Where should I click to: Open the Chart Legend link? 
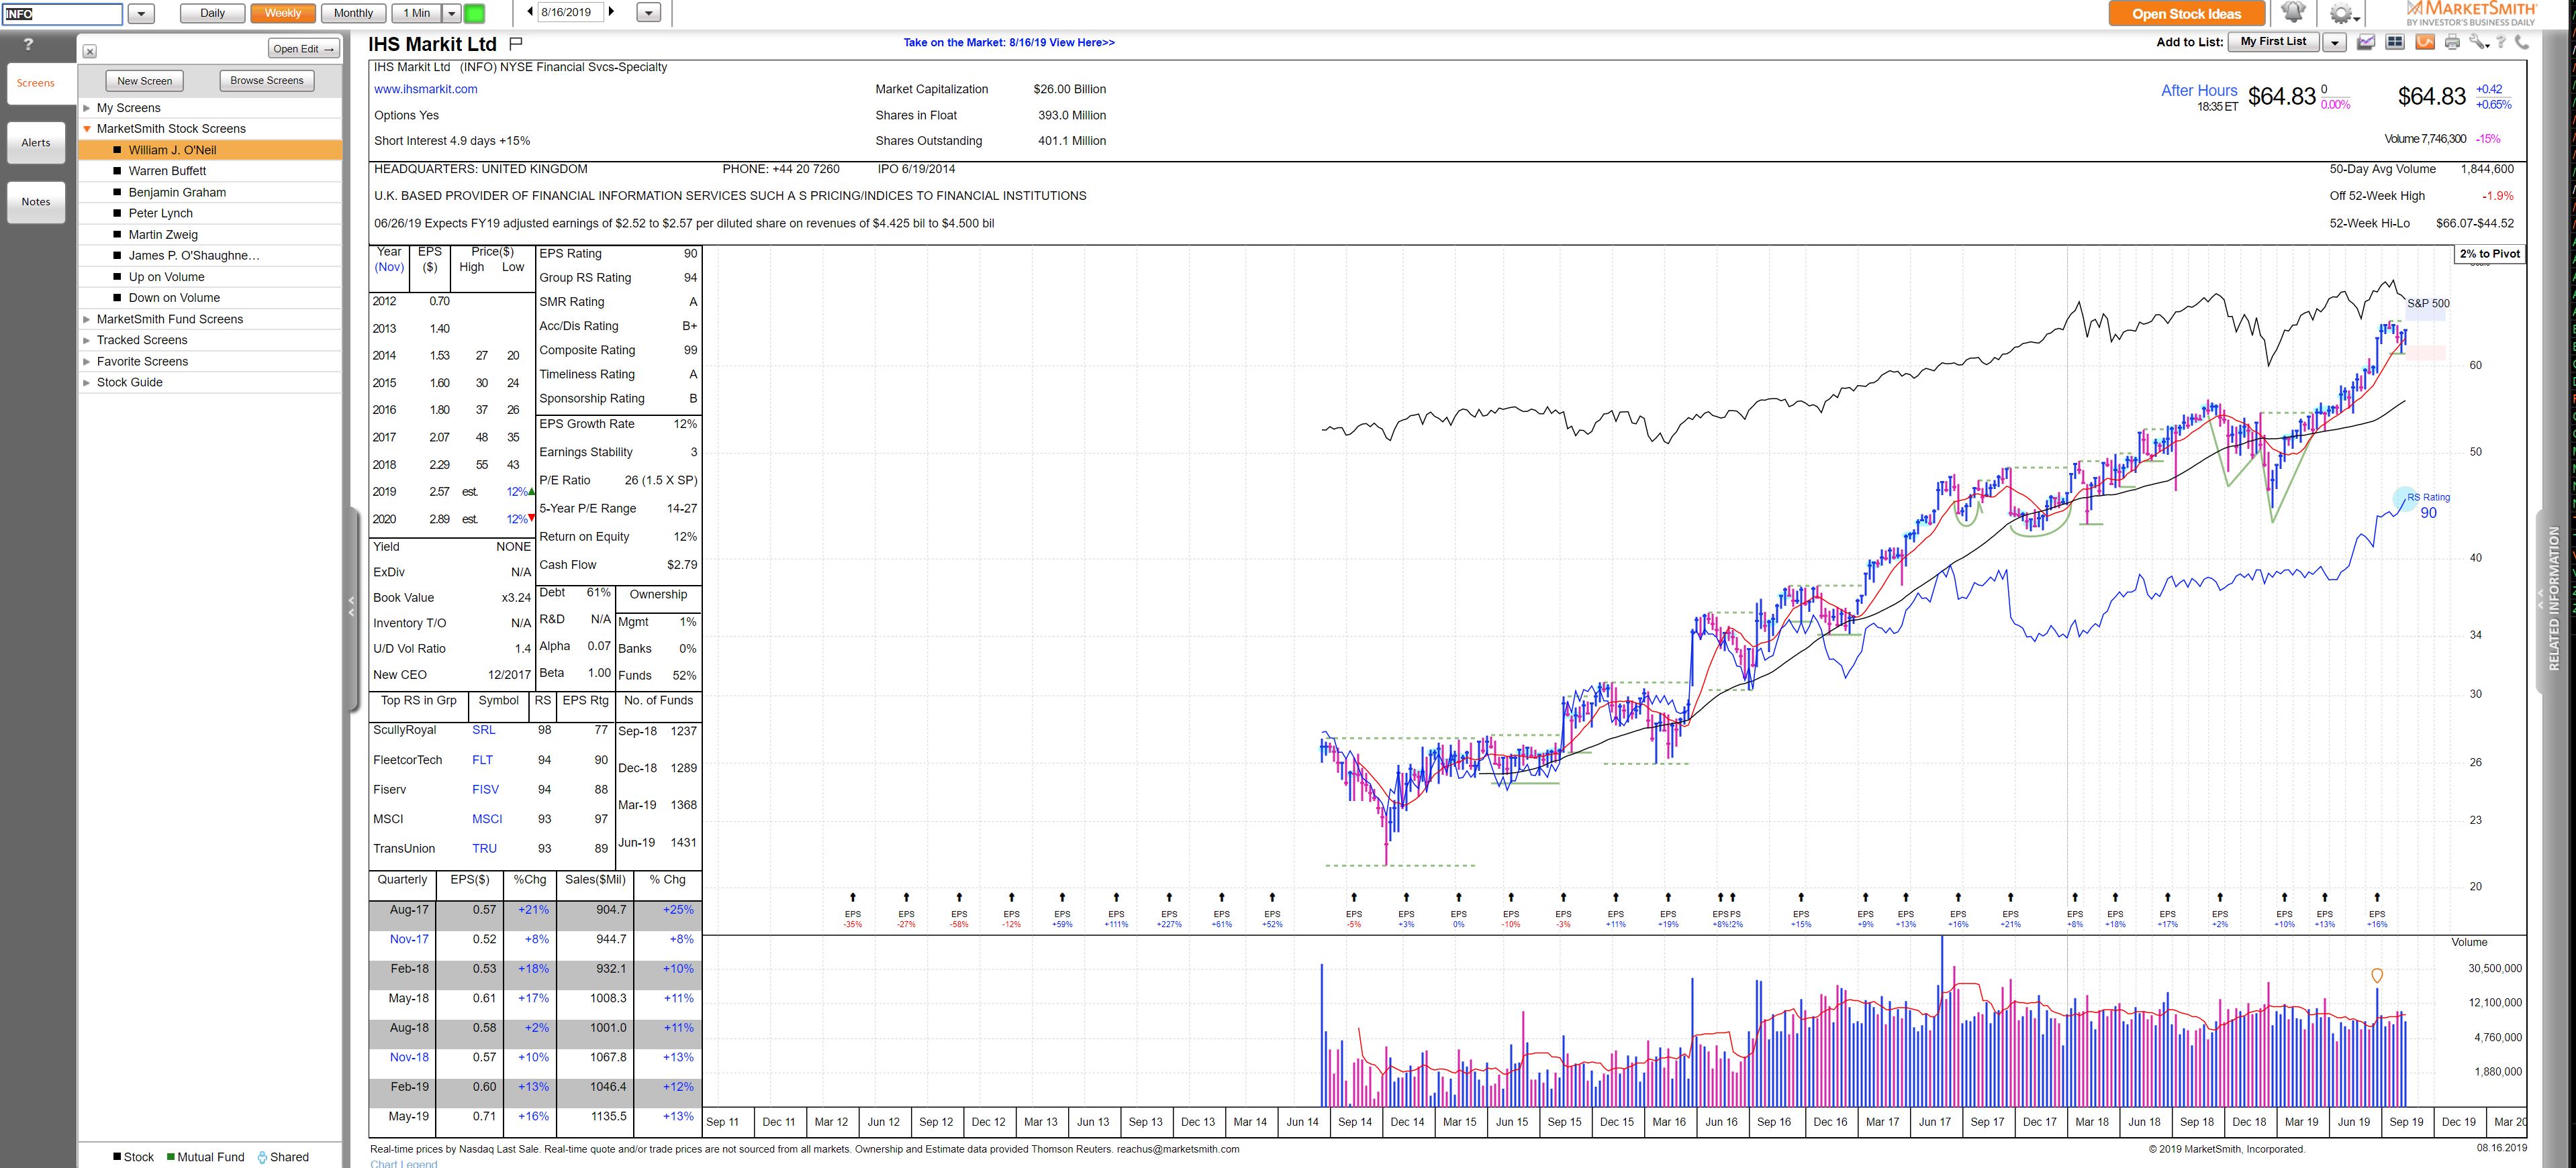coord(404,1163)
